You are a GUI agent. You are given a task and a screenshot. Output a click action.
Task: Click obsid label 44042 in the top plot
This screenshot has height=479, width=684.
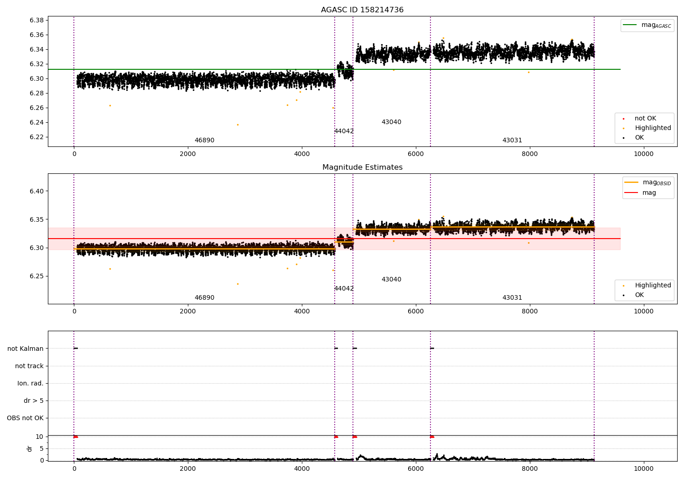point(344,131)
